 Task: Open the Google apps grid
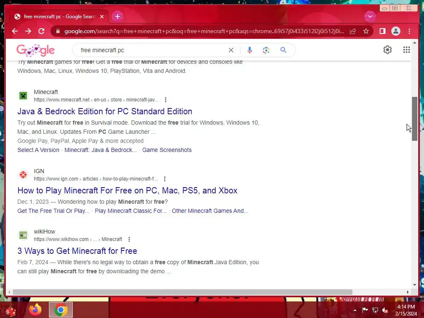pos(407,50)
